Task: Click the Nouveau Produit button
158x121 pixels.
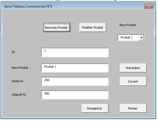Action: click(x=57, y=28)
